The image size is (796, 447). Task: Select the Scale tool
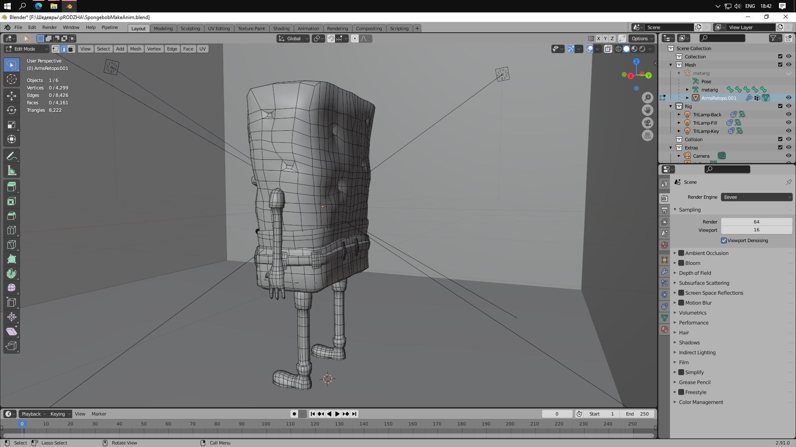pos(12,125)
